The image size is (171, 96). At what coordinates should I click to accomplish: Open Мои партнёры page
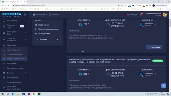[x=13, y=78]
